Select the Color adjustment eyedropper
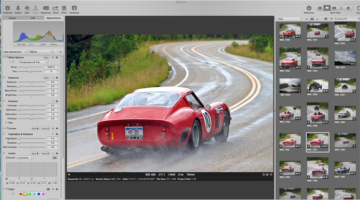The width and height of the screenshot is (360, 200). pos(12,194)
